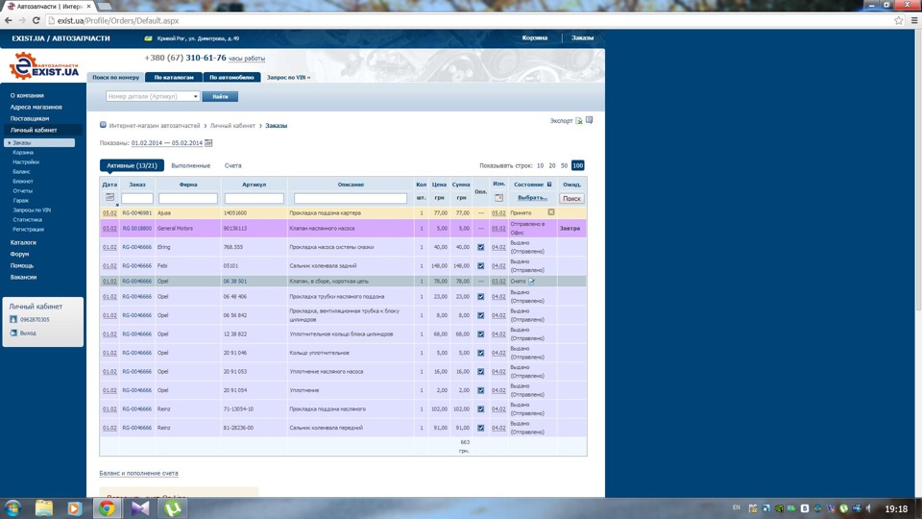Viewport: 922px width, 519px height.
Task: Open часы работы link
Action: 247,59
